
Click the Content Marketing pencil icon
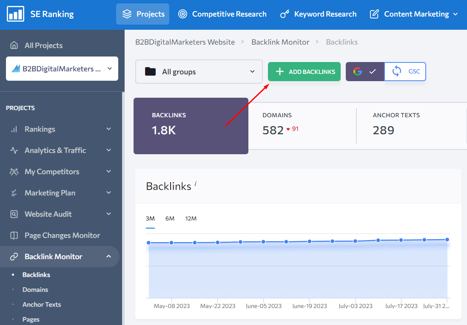click(374, 14)
